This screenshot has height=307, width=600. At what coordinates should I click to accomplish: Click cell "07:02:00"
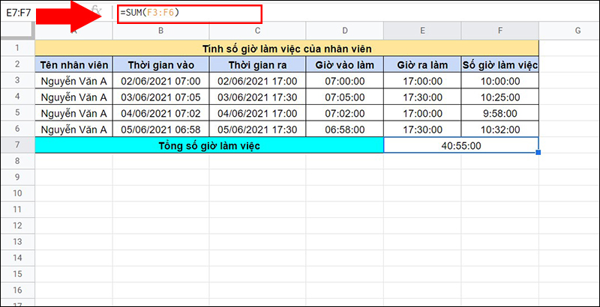[345, 113]
